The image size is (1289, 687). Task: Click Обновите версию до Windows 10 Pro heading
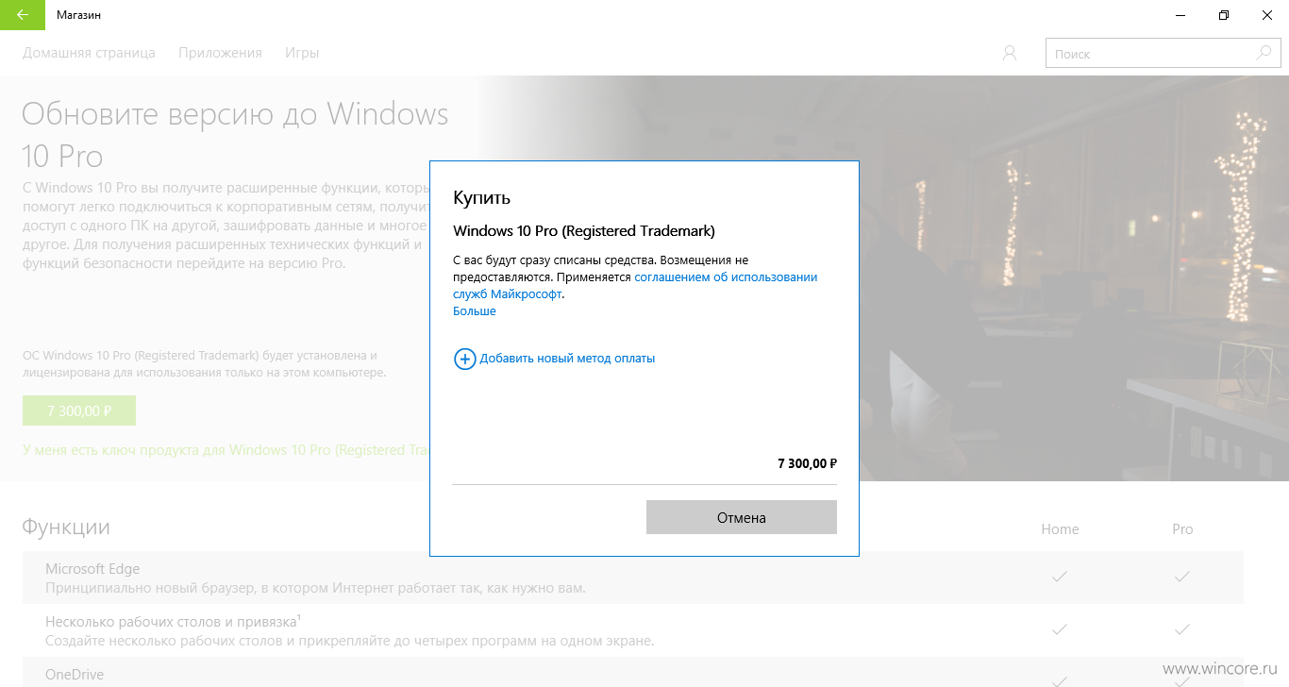tap(235, 134)
